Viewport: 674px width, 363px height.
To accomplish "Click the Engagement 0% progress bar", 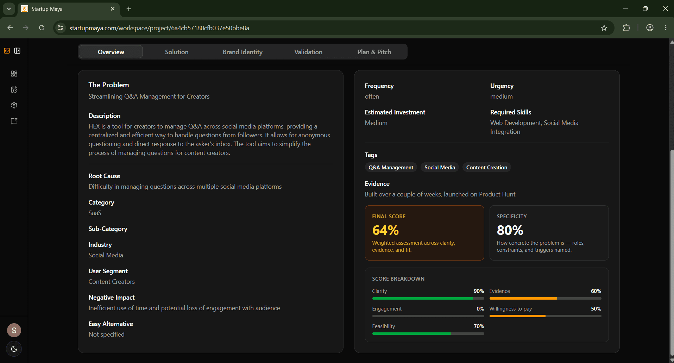I will [x=428, y=316].
